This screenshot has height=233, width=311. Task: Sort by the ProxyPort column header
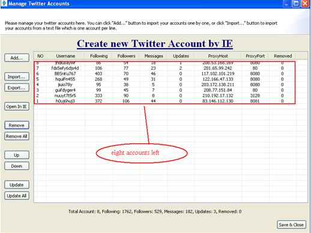tap(255, 56)
